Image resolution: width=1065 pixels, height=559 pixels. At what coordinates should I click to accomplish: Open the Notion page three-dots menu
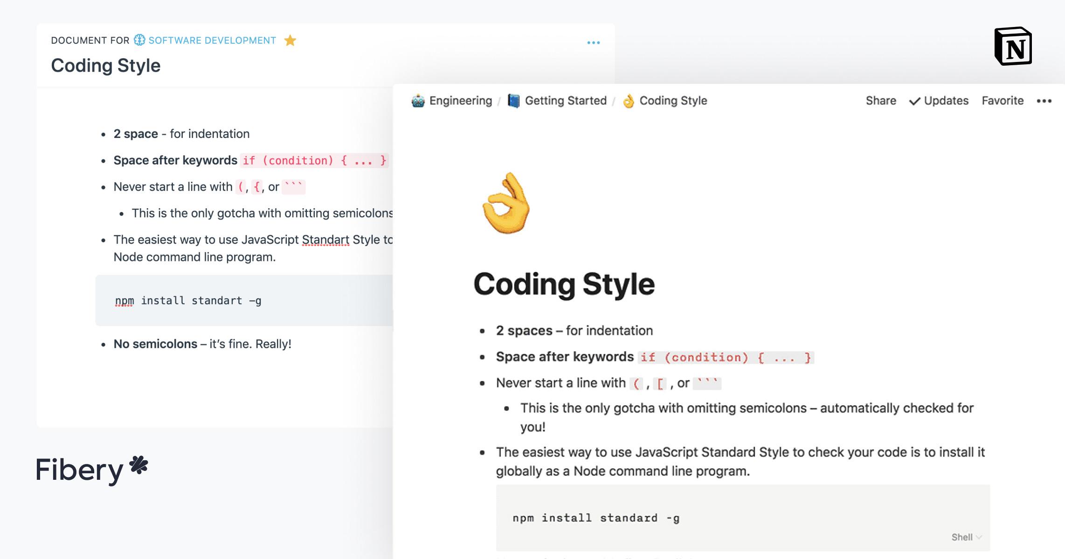point(1044,101)
